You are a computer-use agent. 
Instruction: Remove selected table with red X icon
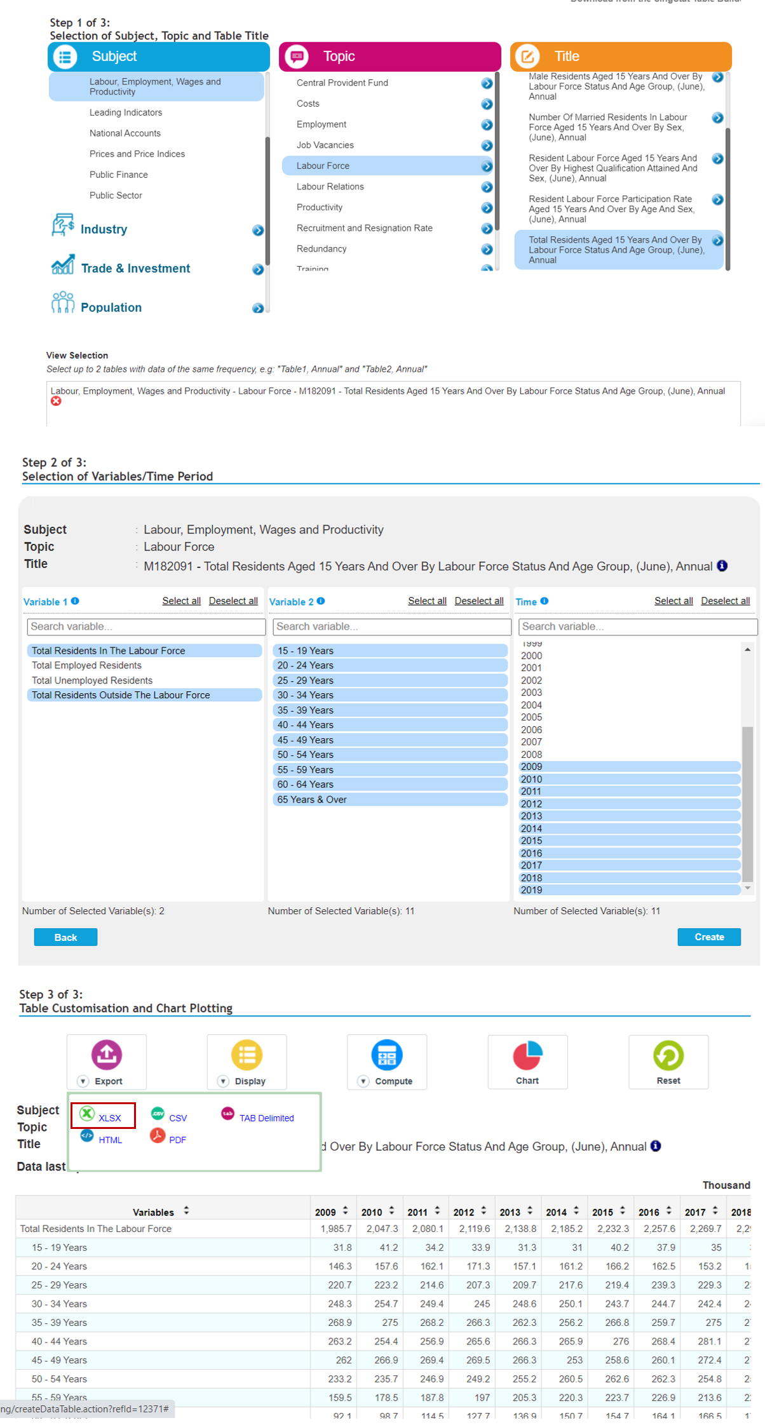(56, 401)
